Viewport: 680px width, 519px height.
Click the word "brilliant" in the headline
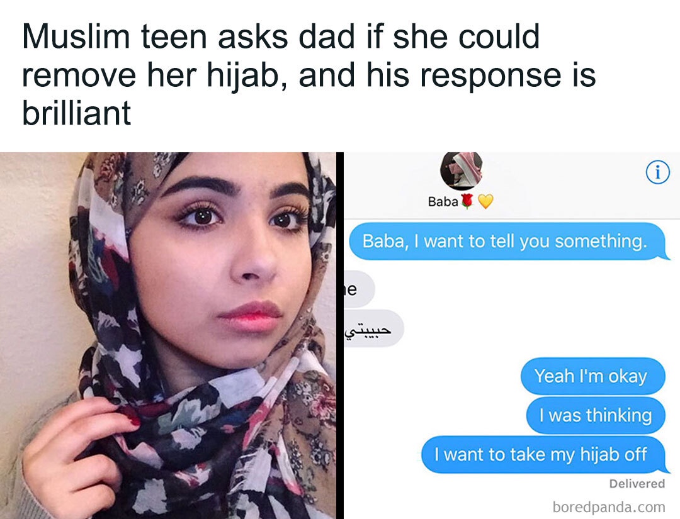[x=77, y=113]
